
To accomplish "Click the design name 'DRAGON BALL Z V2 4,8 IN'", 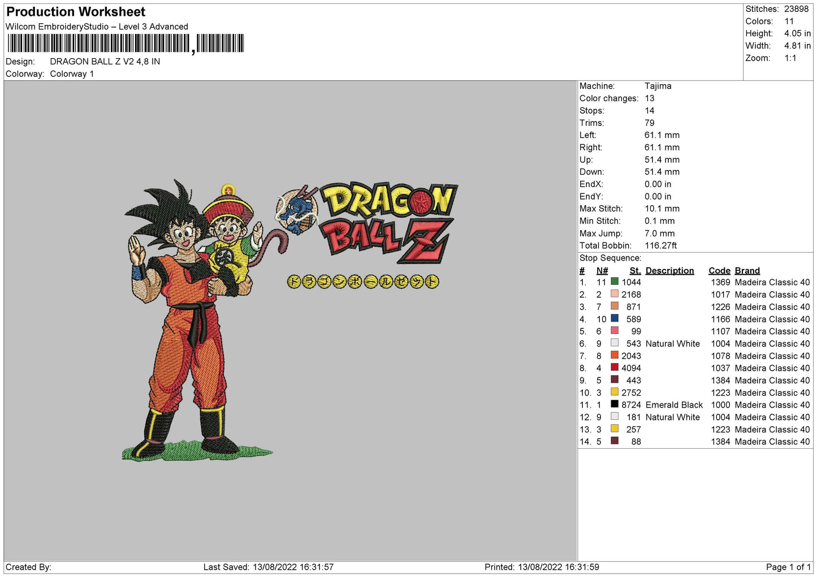I will [x=105, y=62].
